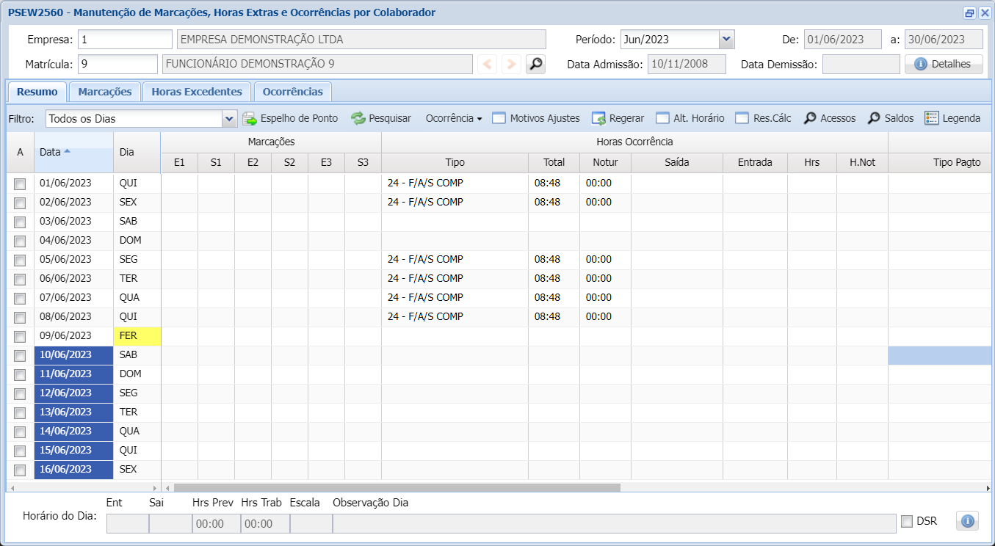Expand the Ocorrência menu dropdown
The image size is (995, 546).
point(454,118)
